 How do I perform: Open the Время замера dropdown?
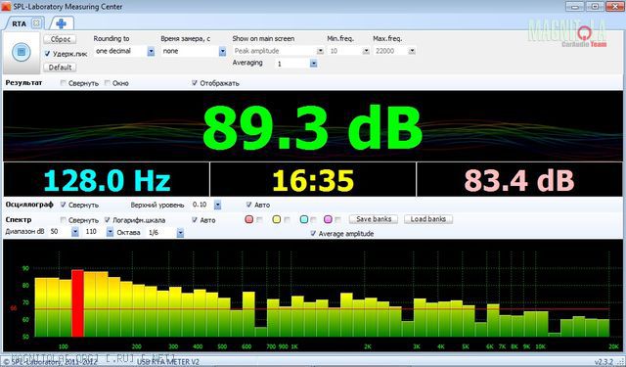(222, 51)
